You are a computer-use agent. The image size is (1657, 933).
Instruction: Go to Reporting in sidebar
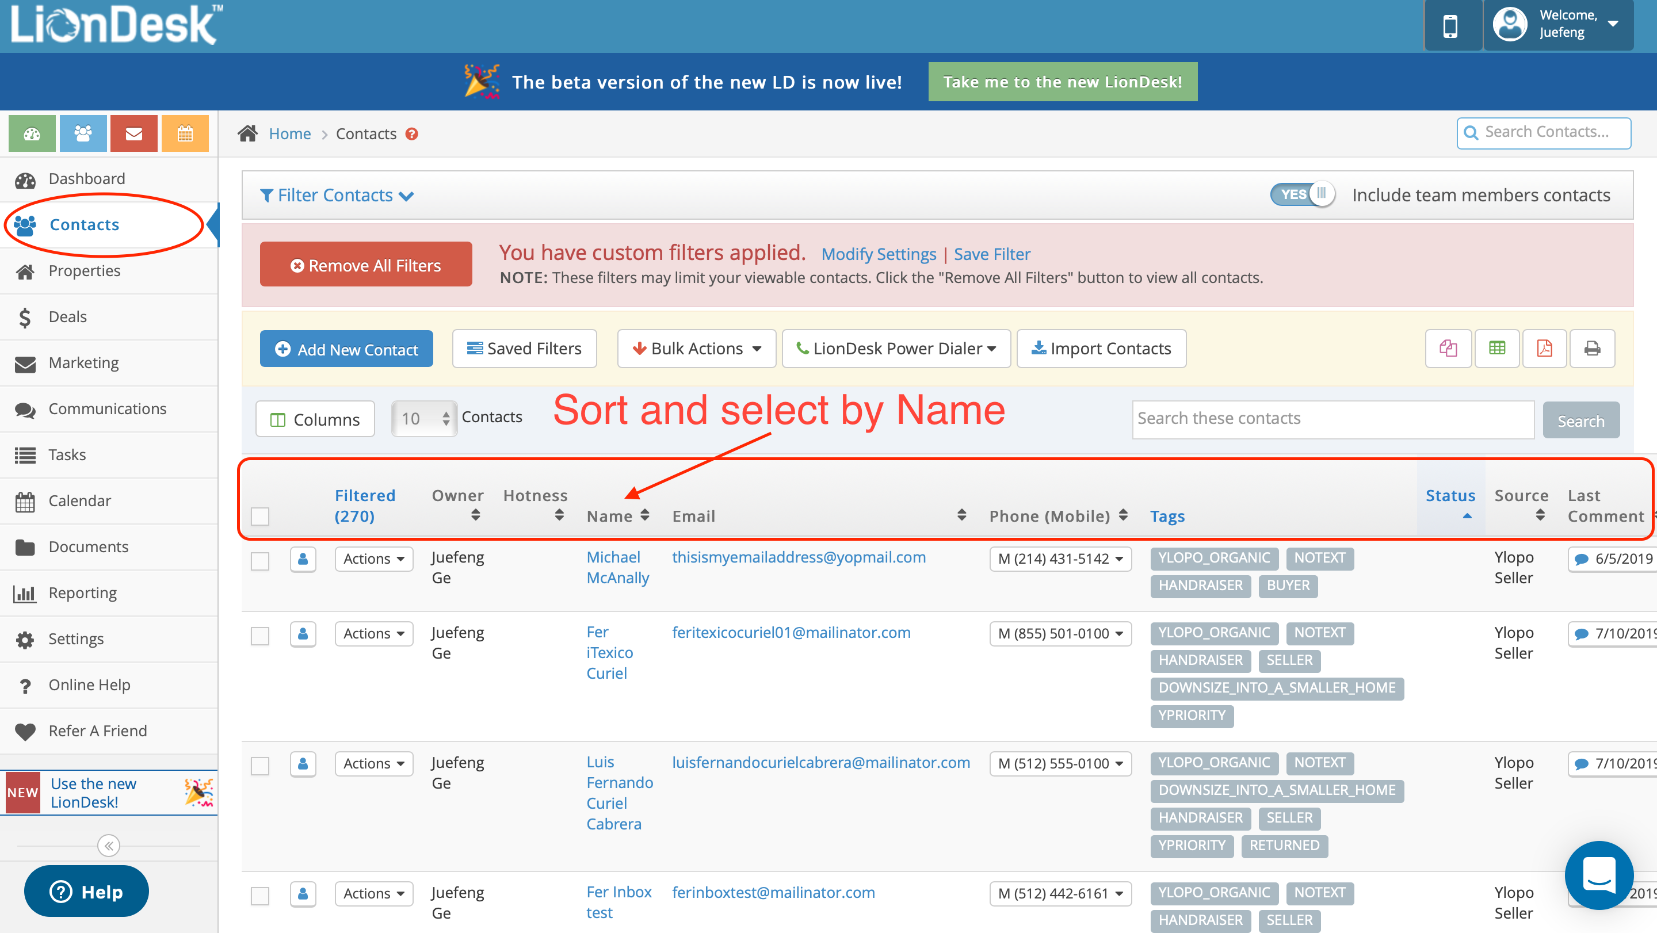coord(82,593)
